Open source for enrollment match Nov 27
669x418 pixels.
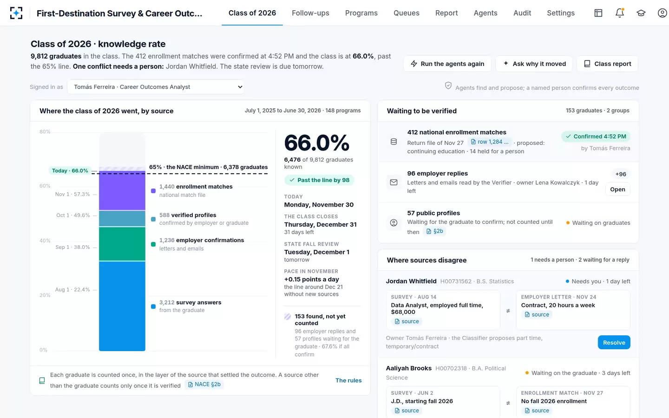click(x=537, y=411)
